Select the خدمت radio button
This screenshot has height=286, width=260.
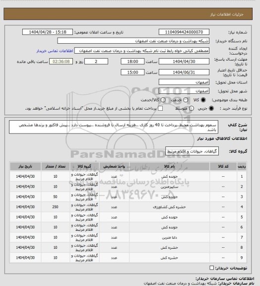pyautogui.click(x=186, y=100)
